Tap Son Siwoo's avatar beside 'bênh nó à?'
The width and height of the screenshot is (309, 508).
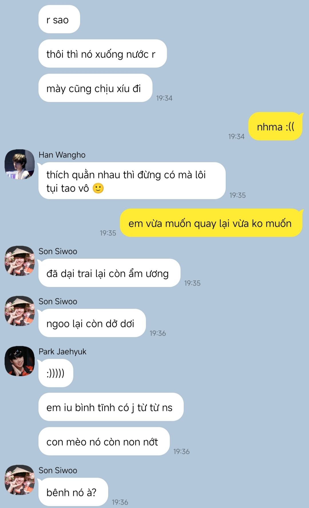click(19, 480)
